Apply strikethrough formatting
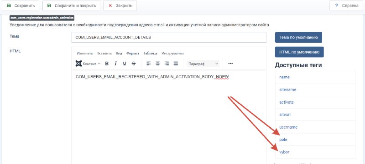 (134, 64)
